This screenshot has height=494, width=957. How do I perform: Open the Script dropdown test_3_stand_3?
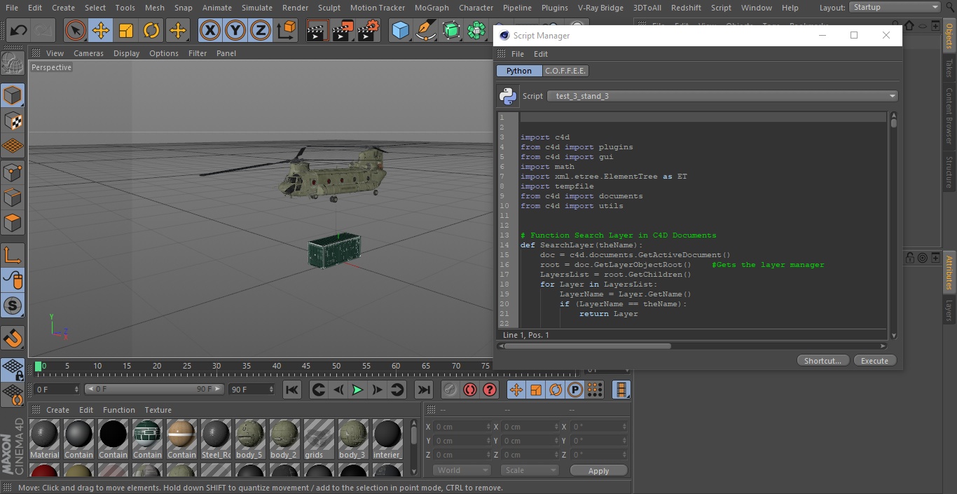(722, 96)
